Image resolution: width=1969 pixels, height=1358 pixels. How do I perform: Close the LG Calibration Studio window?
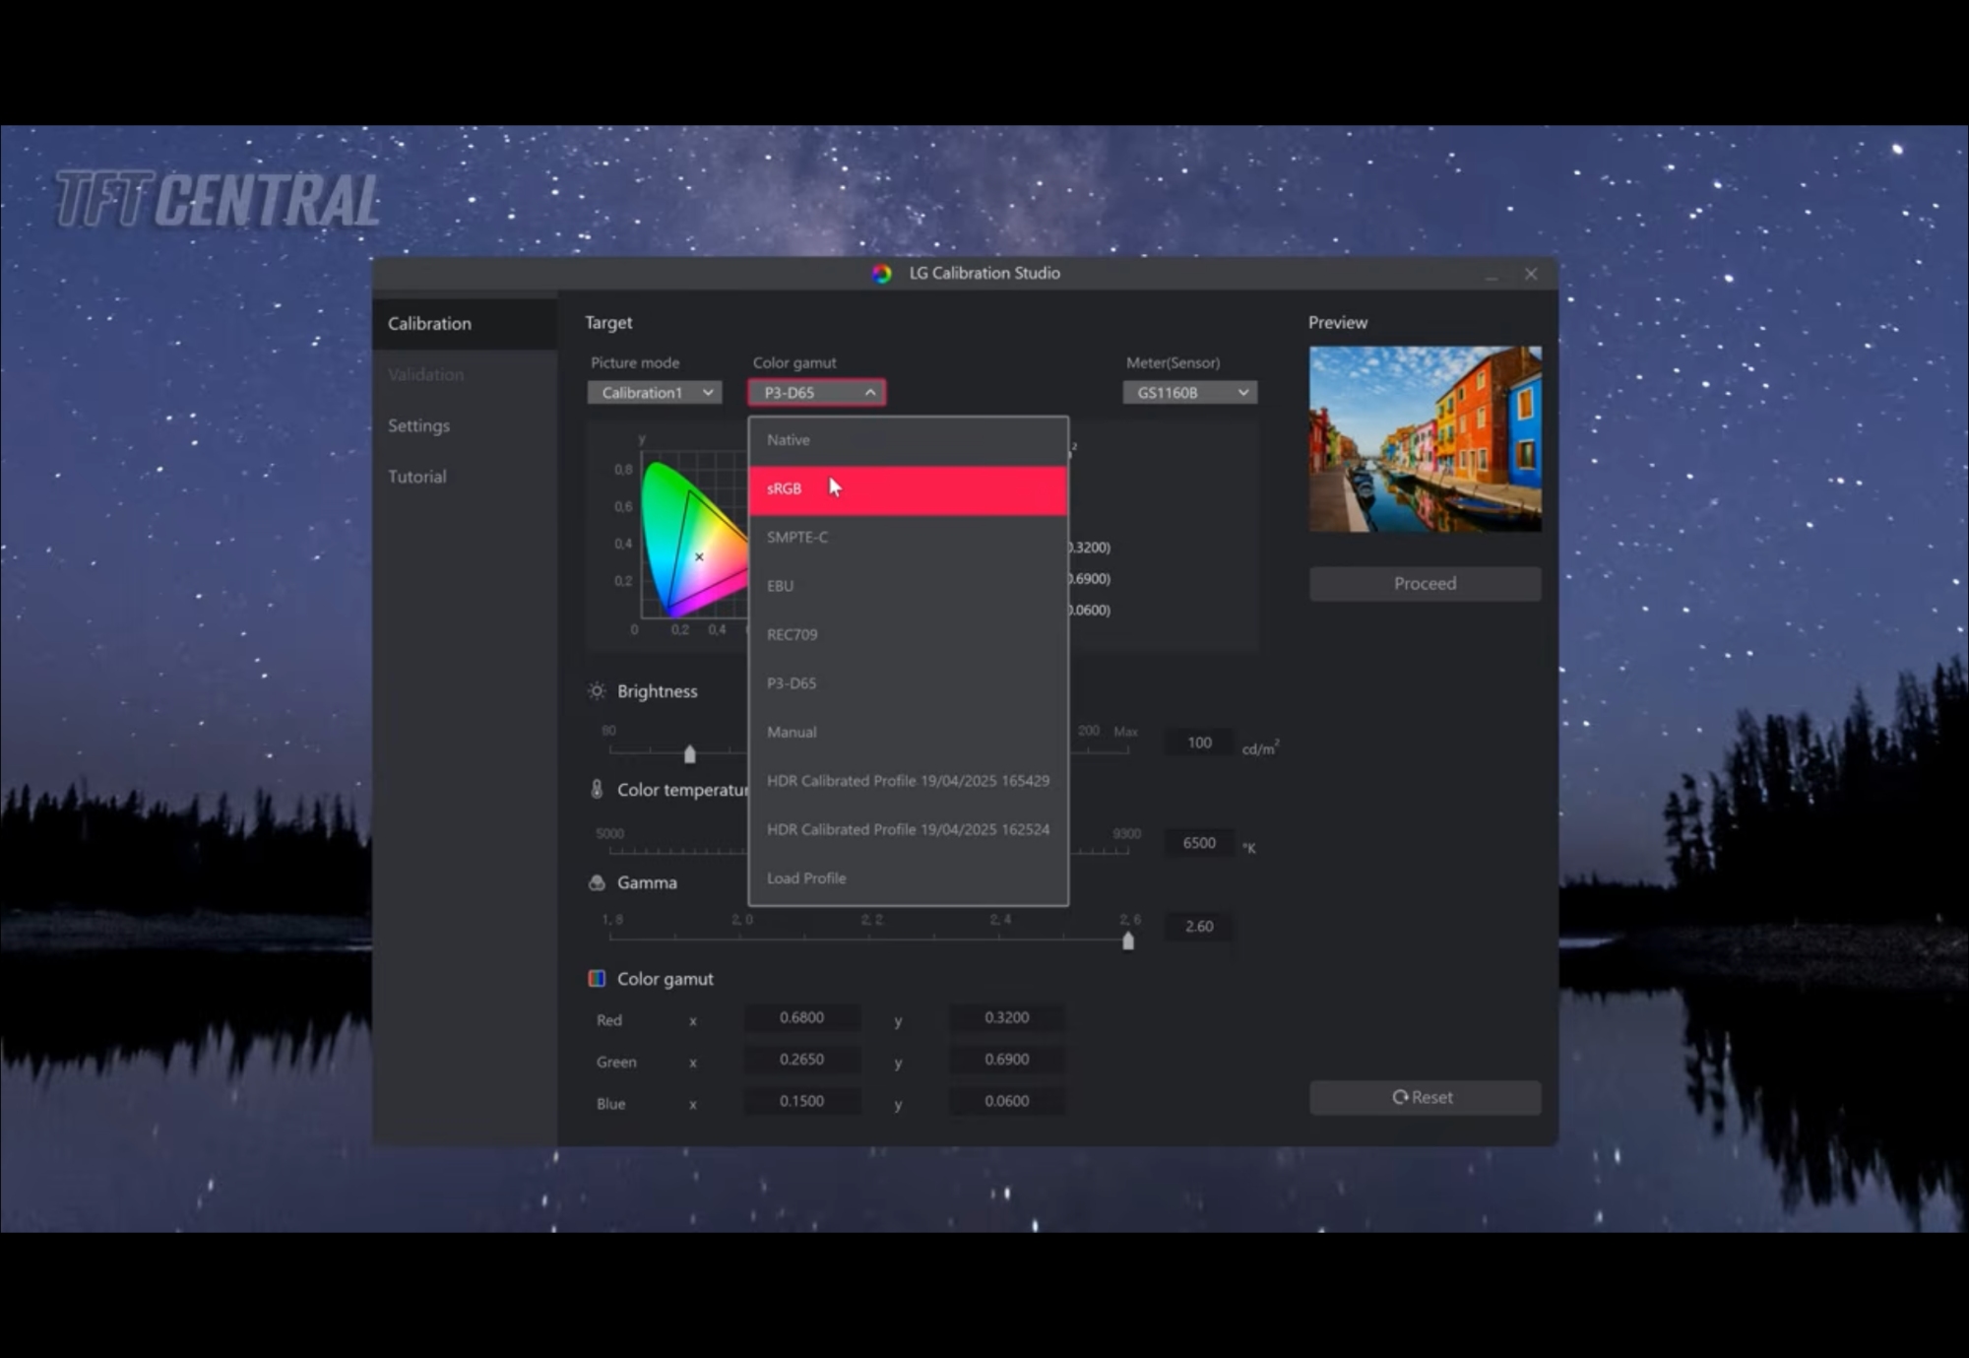(x=1530, y=274)
